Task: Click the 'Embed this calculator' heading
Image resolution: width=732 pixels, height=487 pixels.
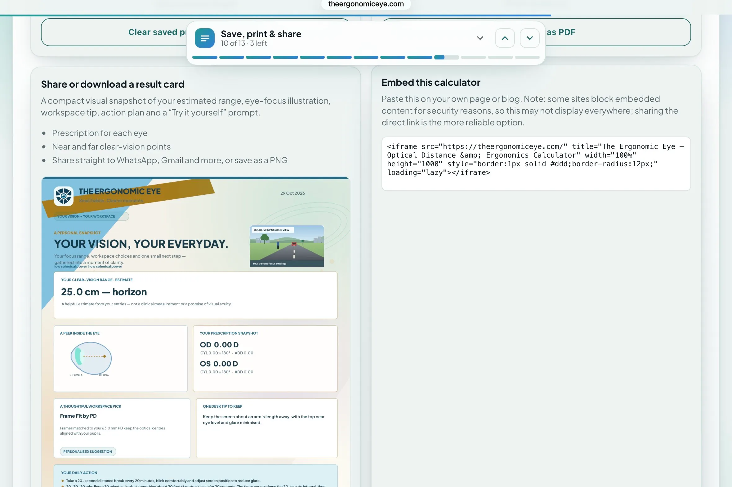Action: coord(431,82)
